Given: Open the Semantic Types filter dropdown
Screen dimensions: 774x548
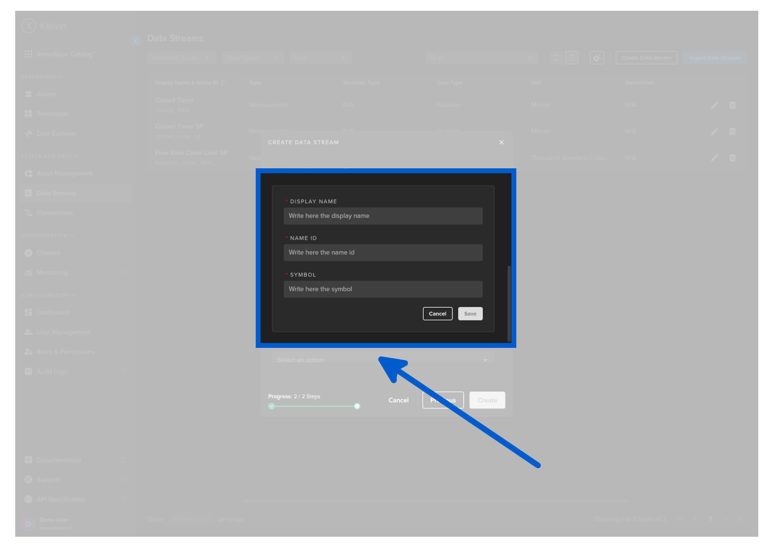Looking at the screenshot, I should 181,58.
